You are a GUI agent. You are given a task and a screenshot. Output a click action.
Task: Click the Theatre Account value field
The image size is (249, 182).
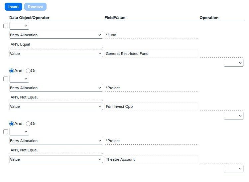[151, 159]
